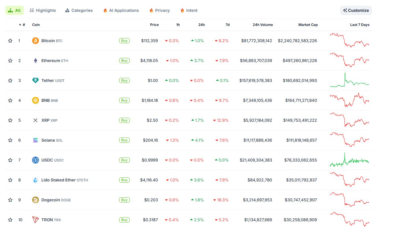
Task: Star Ethereum to watch it
Action: (x=10, y=61)
